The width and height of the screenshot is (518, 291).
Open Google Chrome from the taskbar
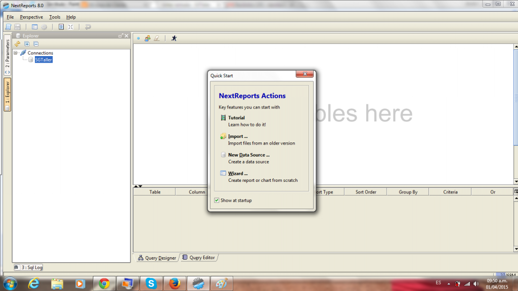(104, 283)
